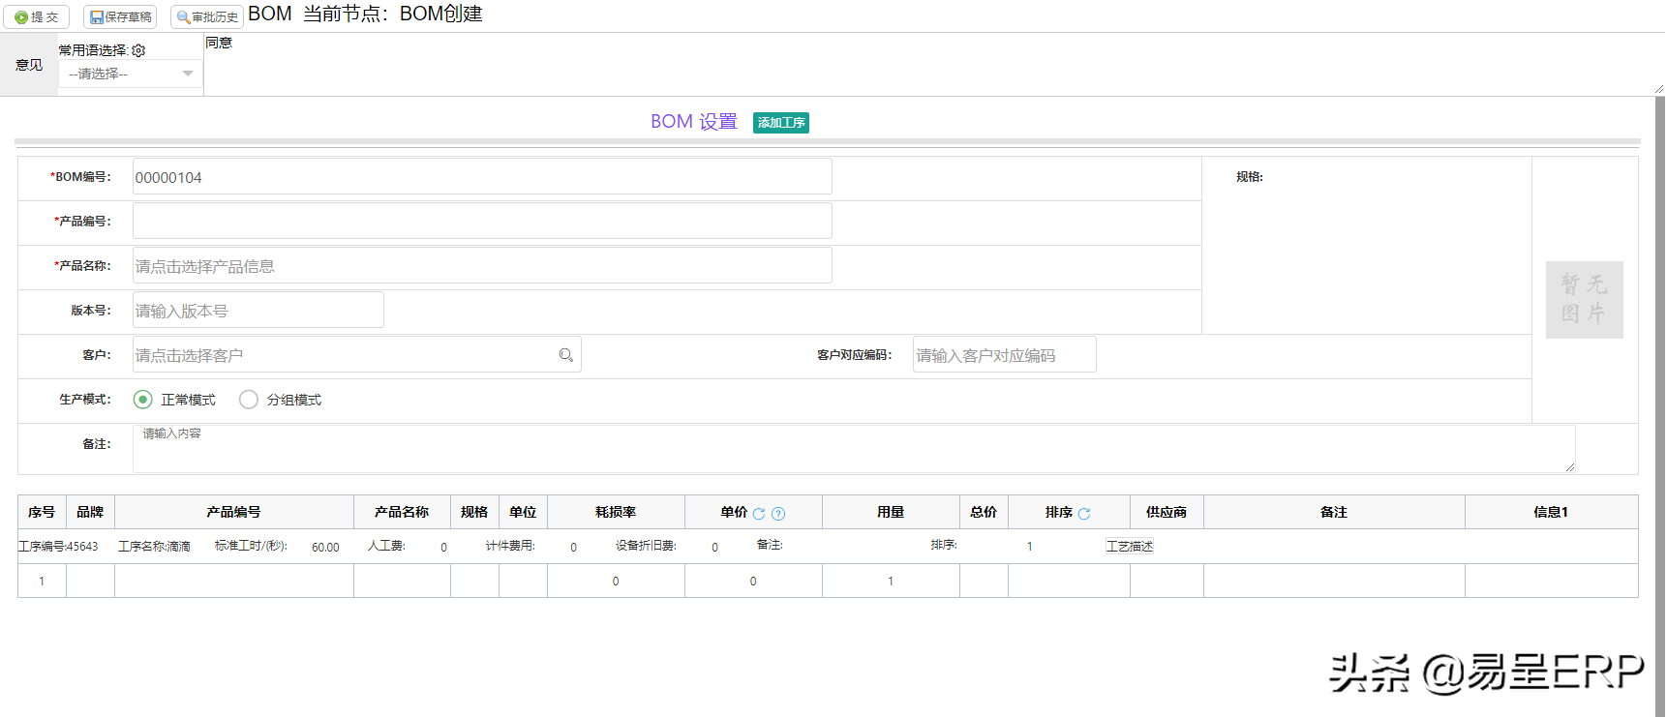Click the customer search magnifier icon

pyautogui.click(x=566, y=355)
